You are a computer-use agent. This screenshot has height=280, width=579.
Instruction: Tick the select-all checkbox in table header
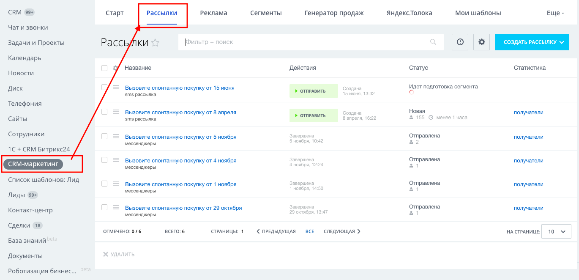(x=104, y=68)
